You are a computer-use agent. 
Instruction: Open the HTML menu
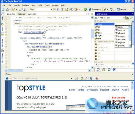[x=40, y=5]
